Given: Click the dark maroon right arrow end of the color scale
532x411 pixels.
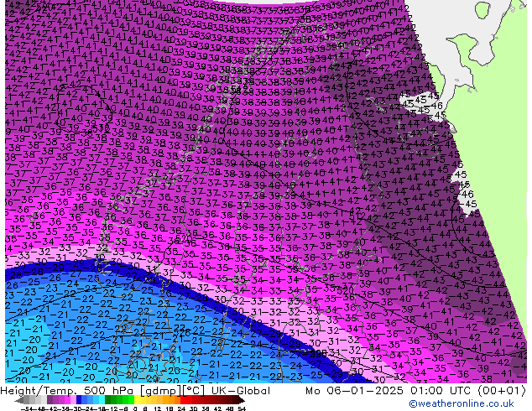Looking at the screenshot, I should tap(242, 400).
